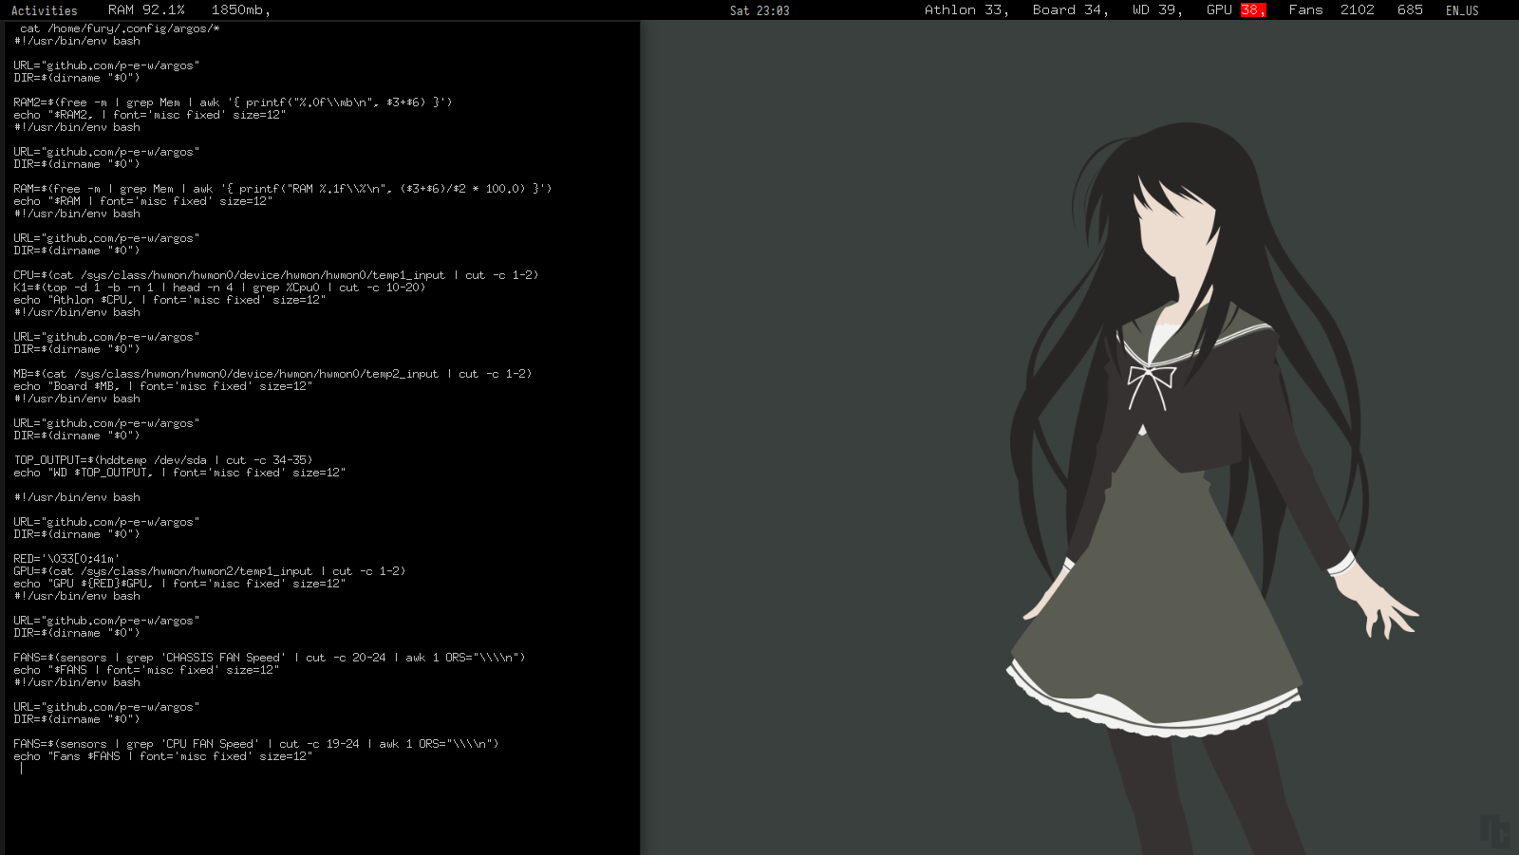Click the echo "Board $MB, line

(163, 386)
